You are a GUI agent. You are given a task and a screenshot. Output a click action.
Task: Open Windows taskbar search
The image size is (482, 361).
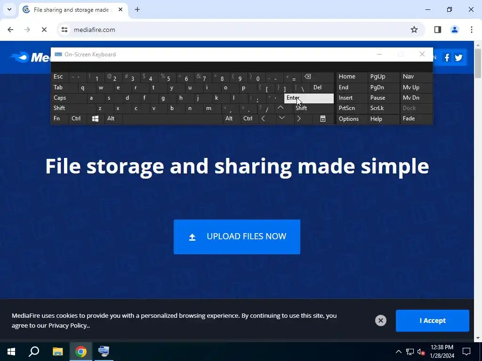tap(34, 352)
